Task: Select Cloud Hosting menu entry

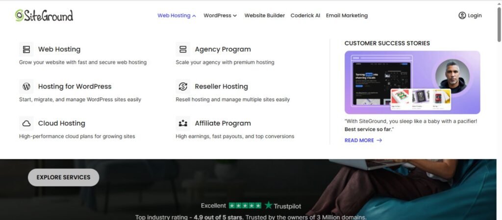Action: (x=61, y=123)
